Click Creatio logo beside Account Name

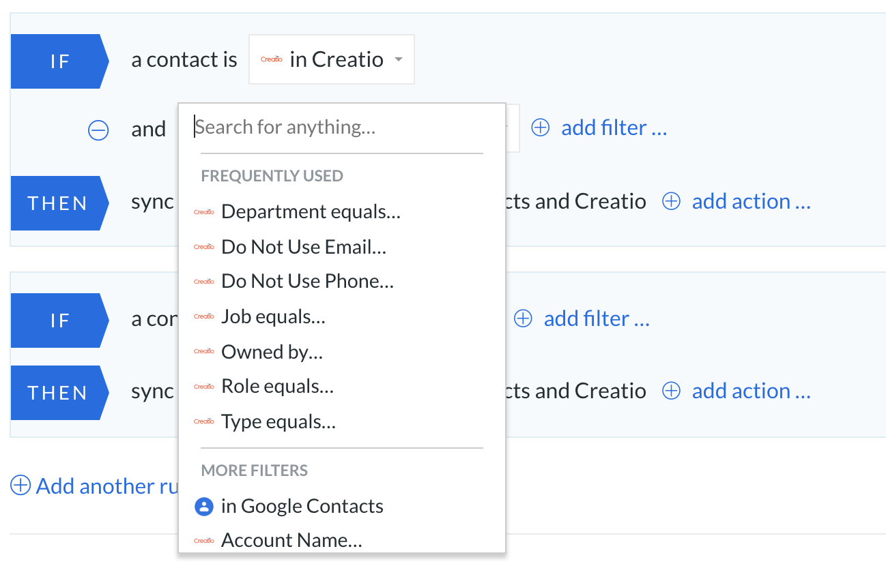pos(204,540)
